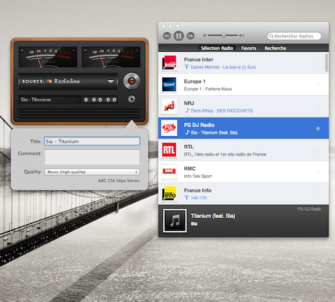Unfavorite FG DJ Radio star
The height and width of the screenshot is (302, 335).
click(318, 128)
